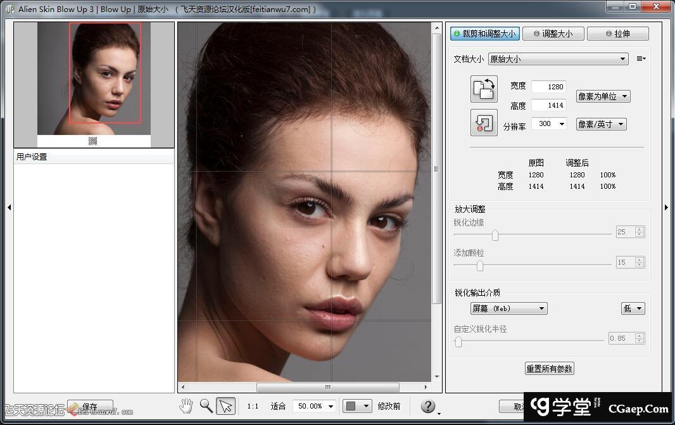Open the 50.00% zoom level dropdown
Screen dimensions: 675x425
coord(315,406)
